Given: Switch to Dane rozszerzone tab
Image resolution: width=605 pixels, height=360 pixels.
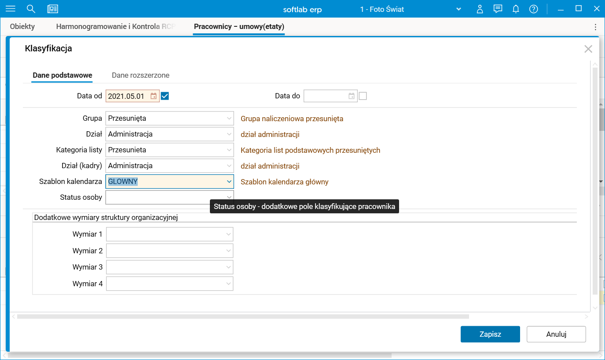Looking at the screenshot, I should pyautogui.click(x=140, y=75).
